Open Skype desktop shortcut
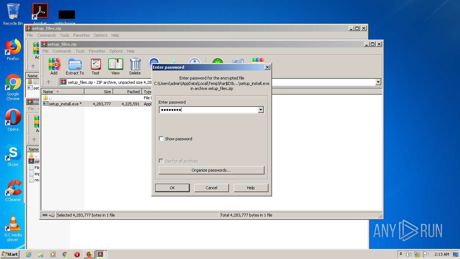Viewport: 460px width, 259px height. point(13,155)
